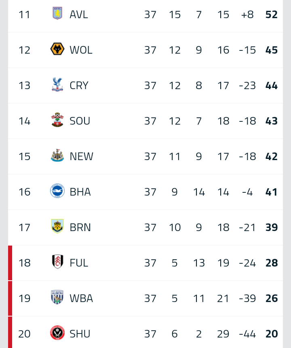The width and height of the screenshot is (291, 348).
Task: Click Fulham's red relegation marker
Action: click(10, 263)
